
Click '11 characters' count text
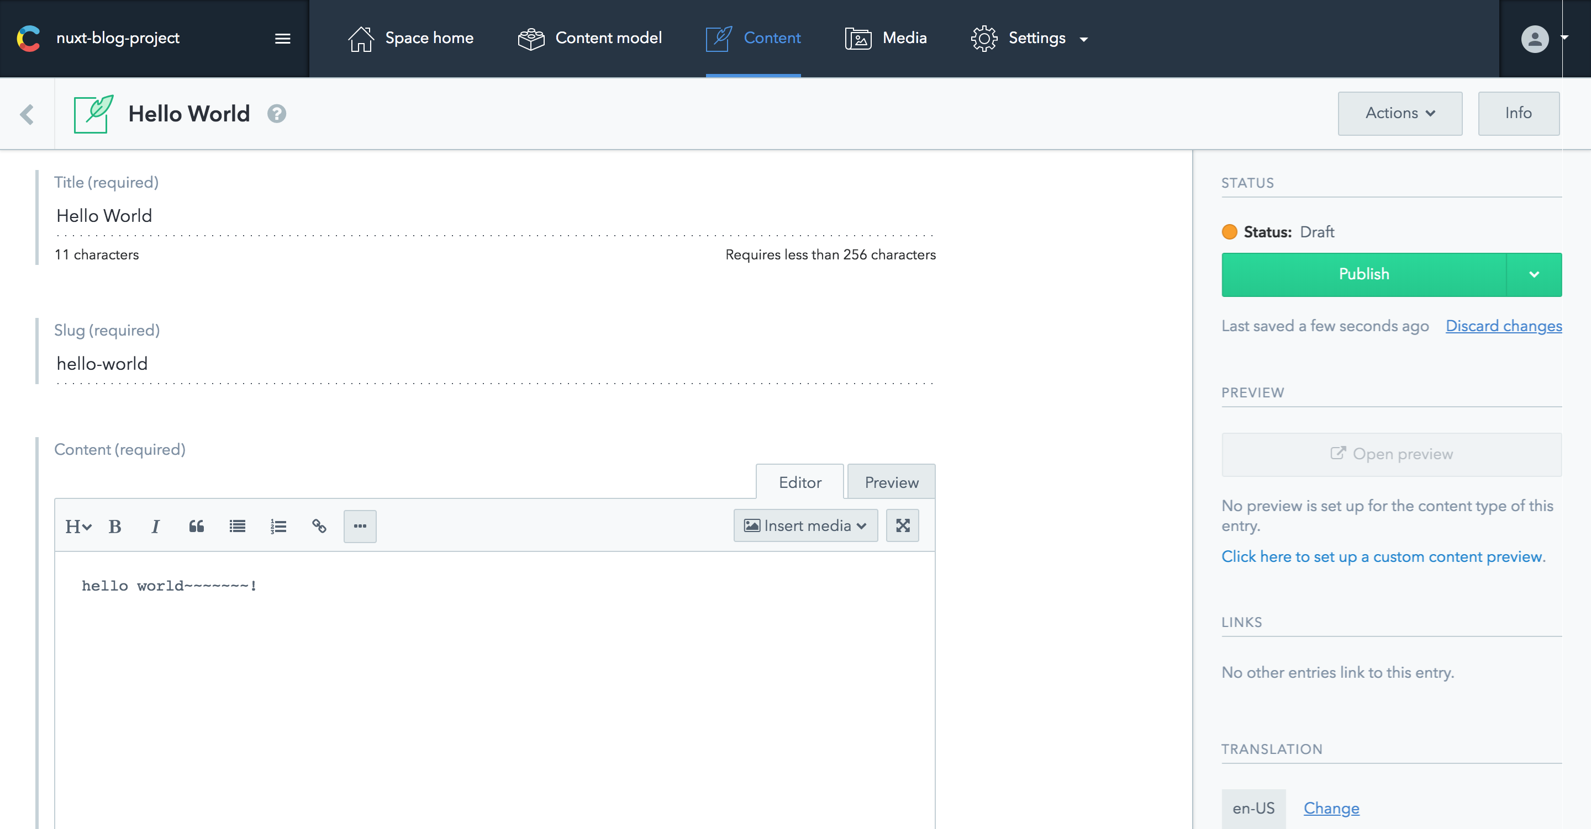[x=96, y=255]
